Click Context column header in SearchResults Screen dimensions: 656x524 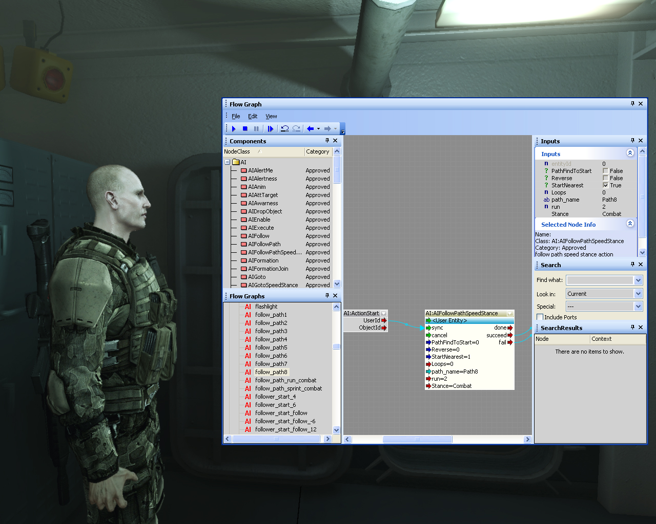618,339
